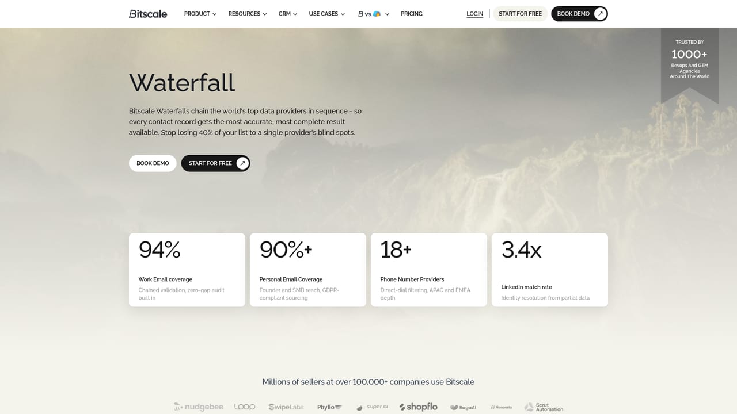Open the Login link
Image resolution: width=737 pixels, height=414 pixels.
[x=475, y=14]
